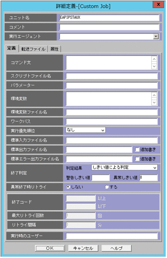Open the 判定結果 dropdown しきい値による判定
The width and height of the screenshot is (167, 258).
(x=124, y=168)
